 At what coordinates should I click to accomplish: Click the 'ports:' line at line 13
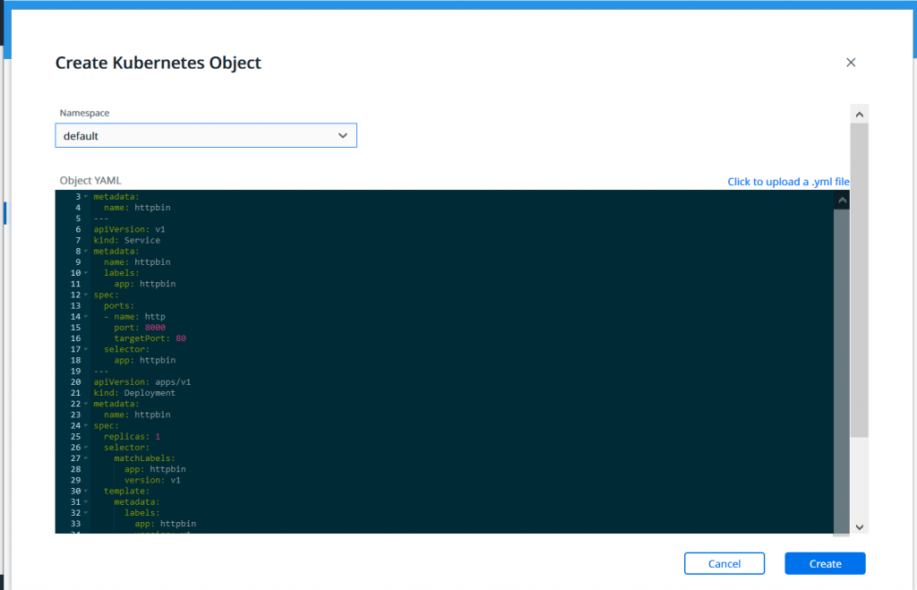[119, 306]
